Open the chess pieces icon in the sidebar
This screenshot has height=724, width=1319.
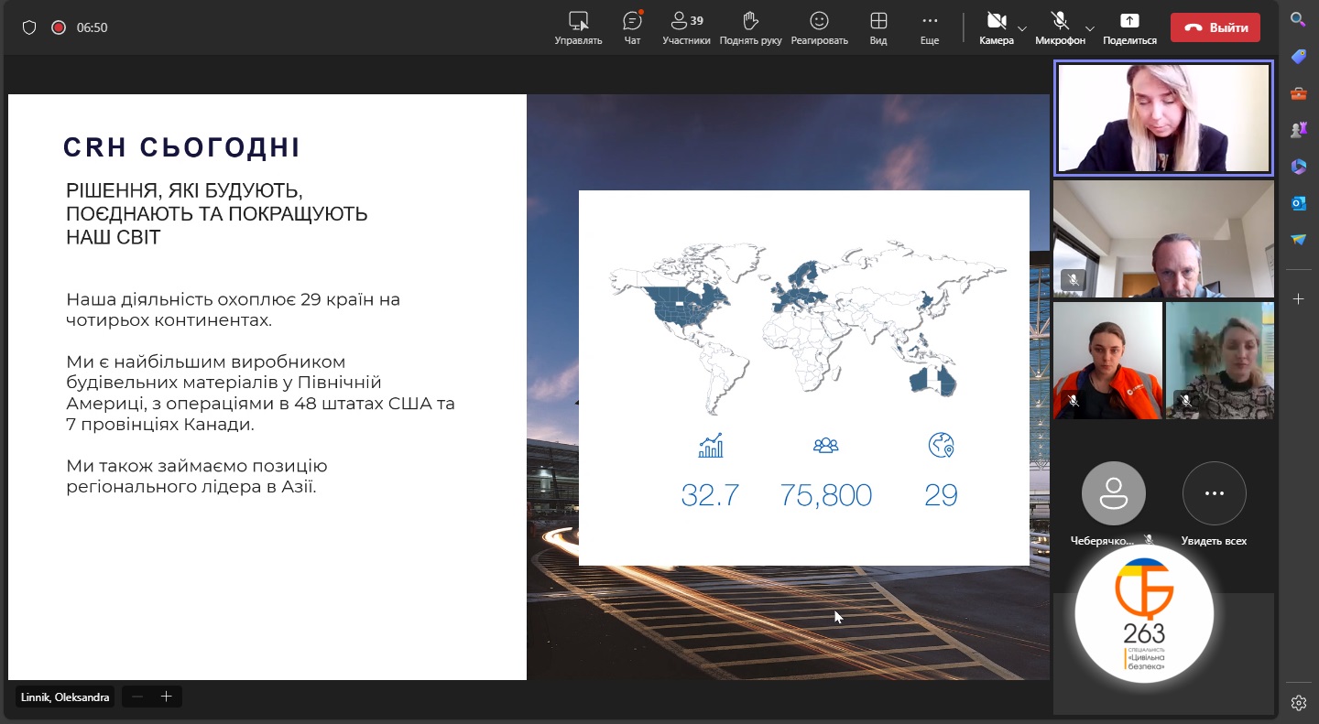click(1298, 130)
